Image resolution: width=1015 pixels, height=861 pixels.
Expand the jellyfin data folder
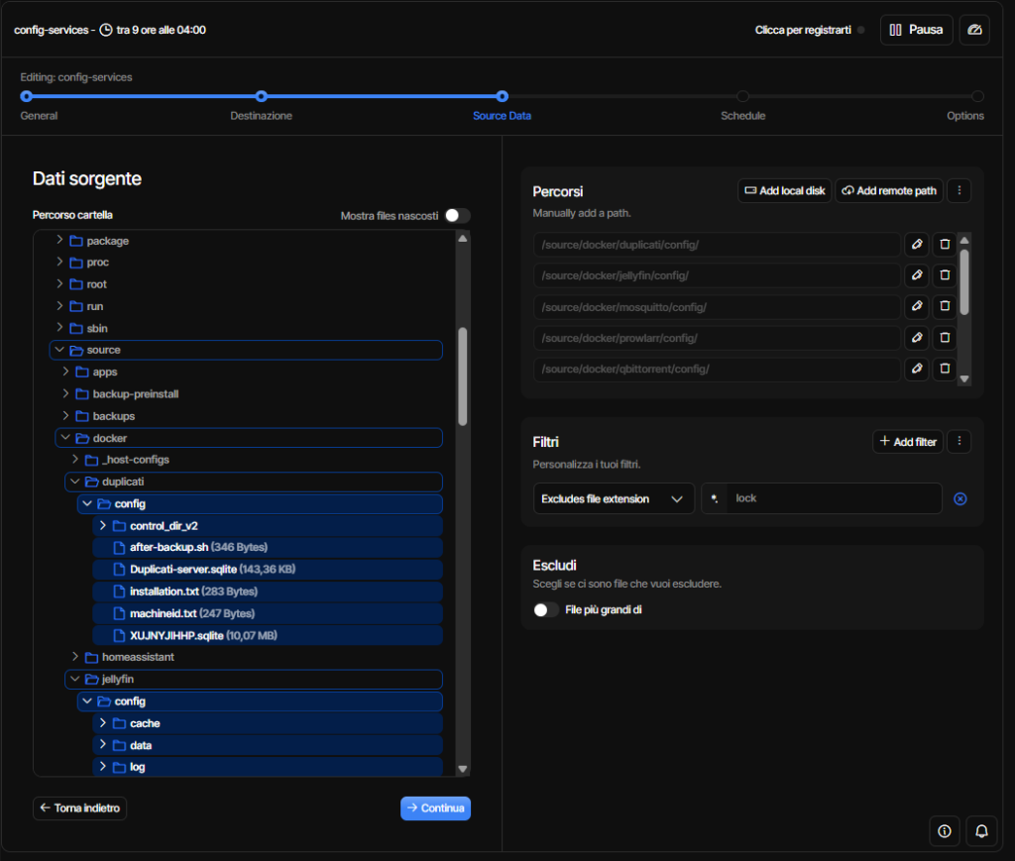103,744
